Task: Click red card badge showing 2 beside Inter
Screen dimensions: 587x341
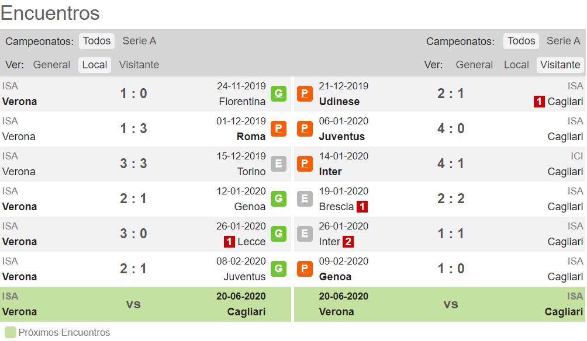Action: (x=348, y=242)
